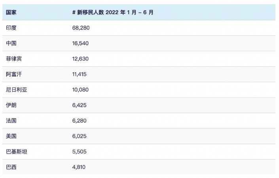Viewport: 279px width, 178px height.
Task: Click the 新移民人数 2022 年 column header
Action: (x=113, y=12)
